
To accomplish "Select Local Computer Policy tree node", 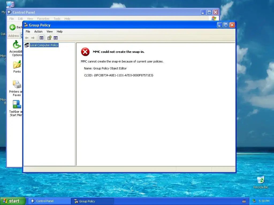I will (x=44, y=45).
